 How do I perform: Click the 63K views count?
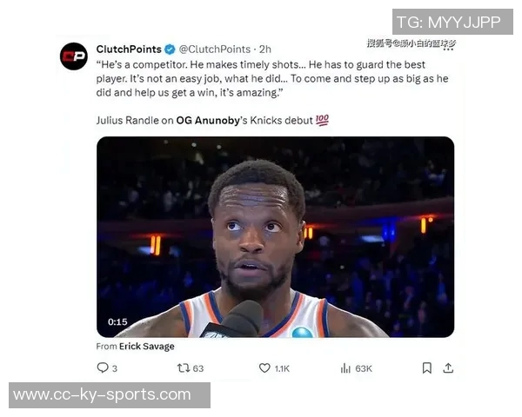click(364, 368)
